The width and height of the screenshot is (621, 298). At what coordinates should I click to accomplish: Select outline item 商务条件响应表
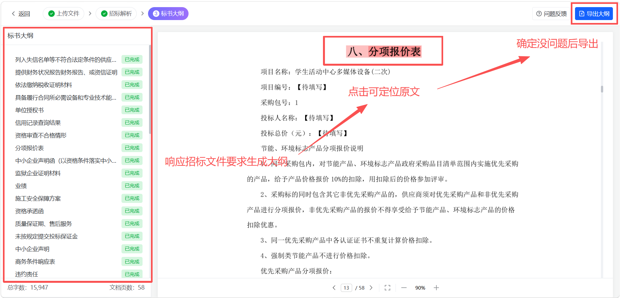[35, 261]
